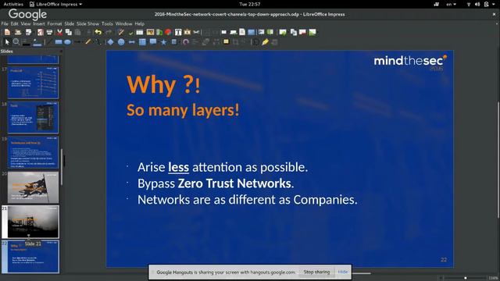This screenshot has height=281, width=500.
Task: Click 'So many layers!' subtitle text
Action: click(x=183, y=110)
